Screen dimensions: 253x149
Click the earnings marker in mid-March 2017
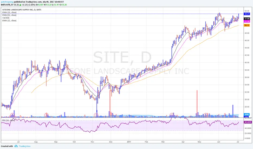pos(172,115)
